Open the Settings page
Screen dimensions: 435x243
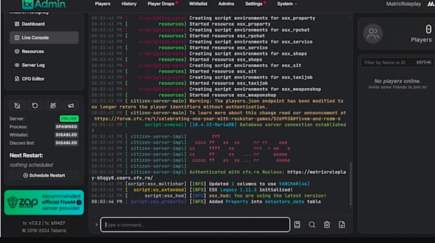pyautogui.click(x=253, y=4)
